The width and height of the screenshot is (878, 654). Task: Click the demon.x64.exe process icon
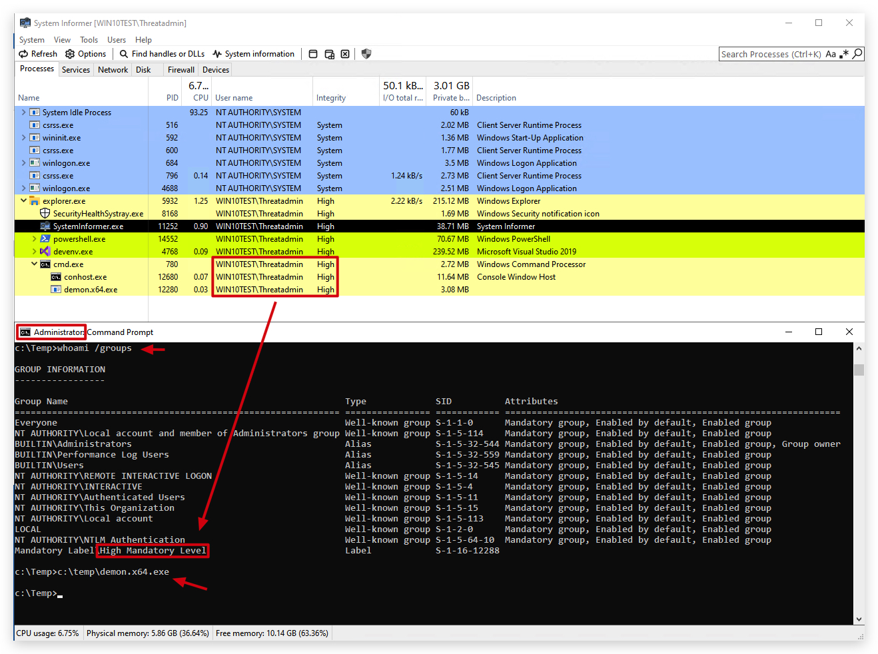(56, 290)
